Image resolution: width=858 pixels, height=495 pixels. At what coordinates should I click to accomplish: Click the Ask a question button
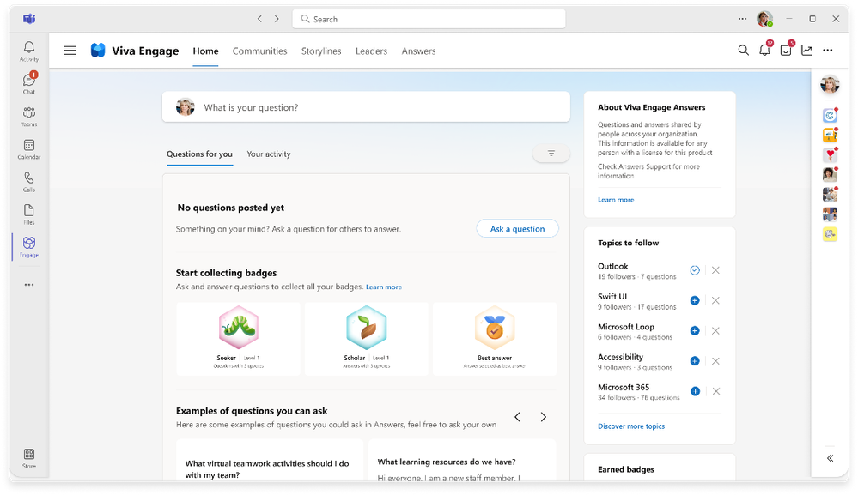518,229
